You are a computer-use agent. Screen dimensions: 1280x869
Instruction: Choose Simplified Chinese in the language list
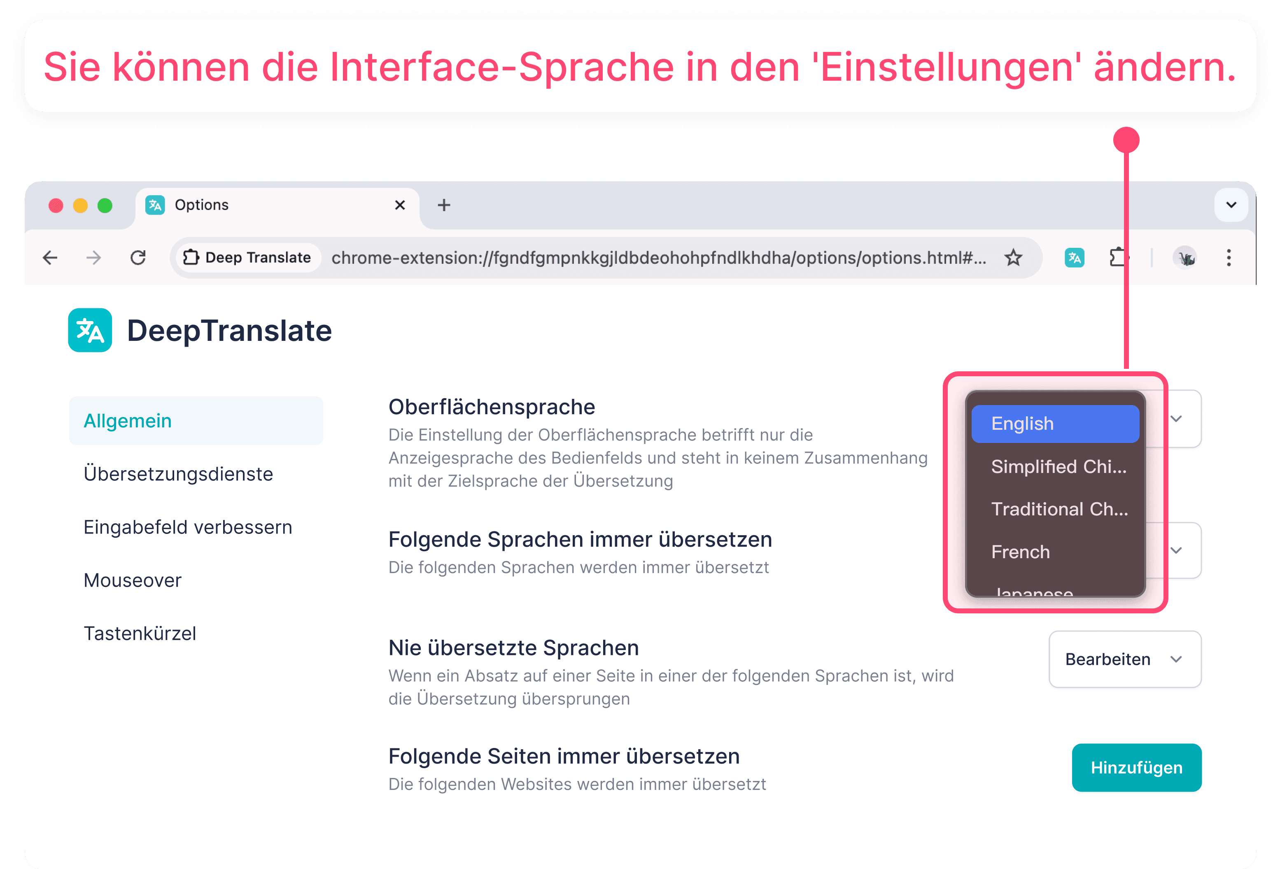(x=1055, y=466)
